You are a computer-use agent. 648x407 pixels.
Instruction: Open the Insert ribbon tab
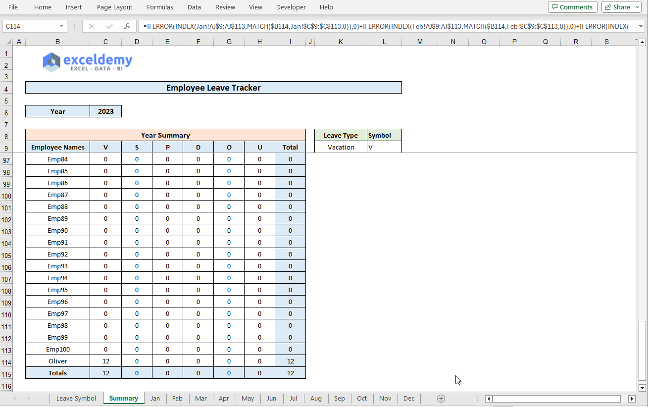(x=74, y=7)
